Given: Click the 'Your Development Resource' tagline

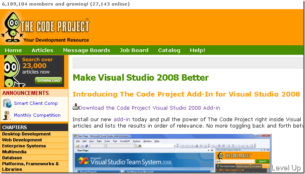Looking at the screenshot, I should 56,40.
